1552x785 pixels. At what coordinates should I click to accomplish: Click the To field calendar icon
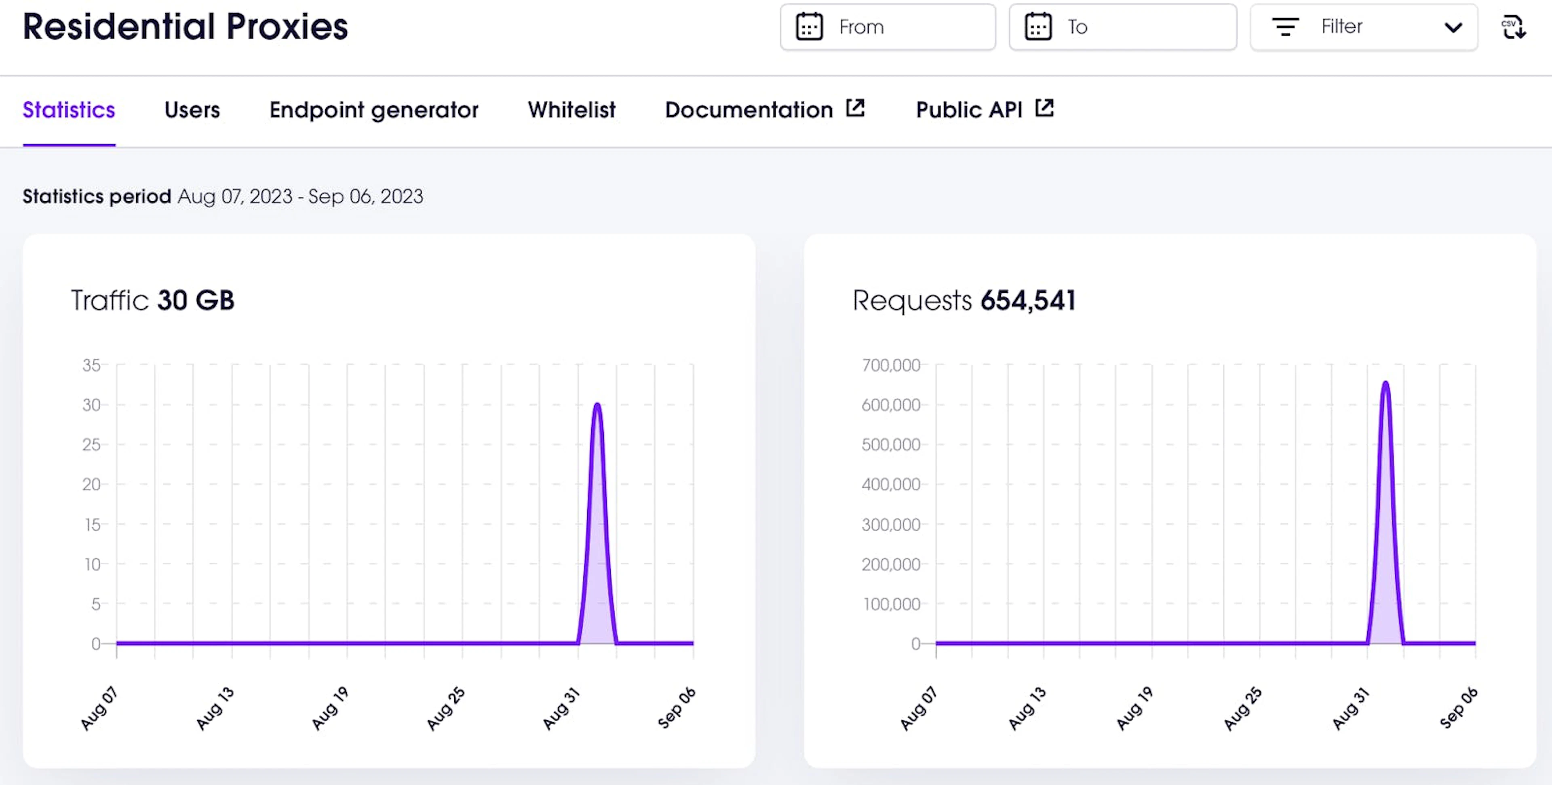coord(1038,27)
